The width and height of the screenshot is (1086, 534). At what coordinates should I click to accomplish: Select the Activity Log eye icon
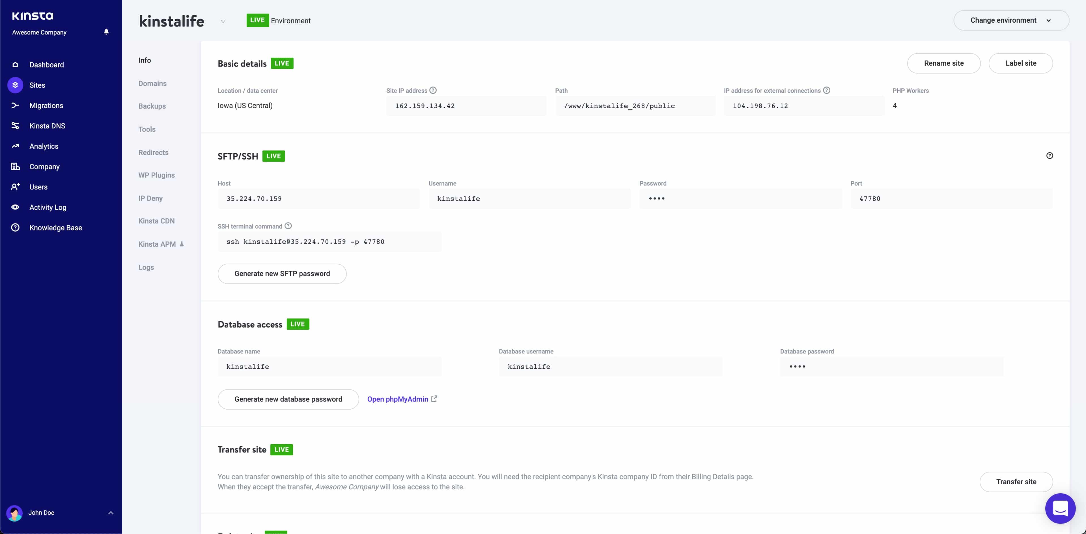point(15,207)
